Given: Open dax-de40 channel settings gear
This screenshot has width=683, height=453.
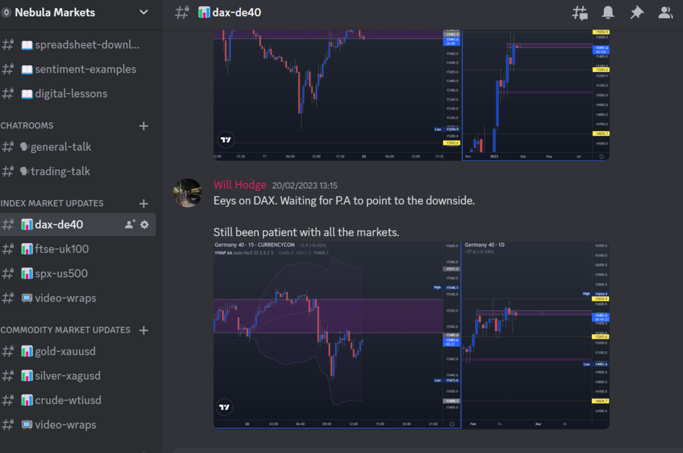Looking at the screenshot, I should point(145,225).
